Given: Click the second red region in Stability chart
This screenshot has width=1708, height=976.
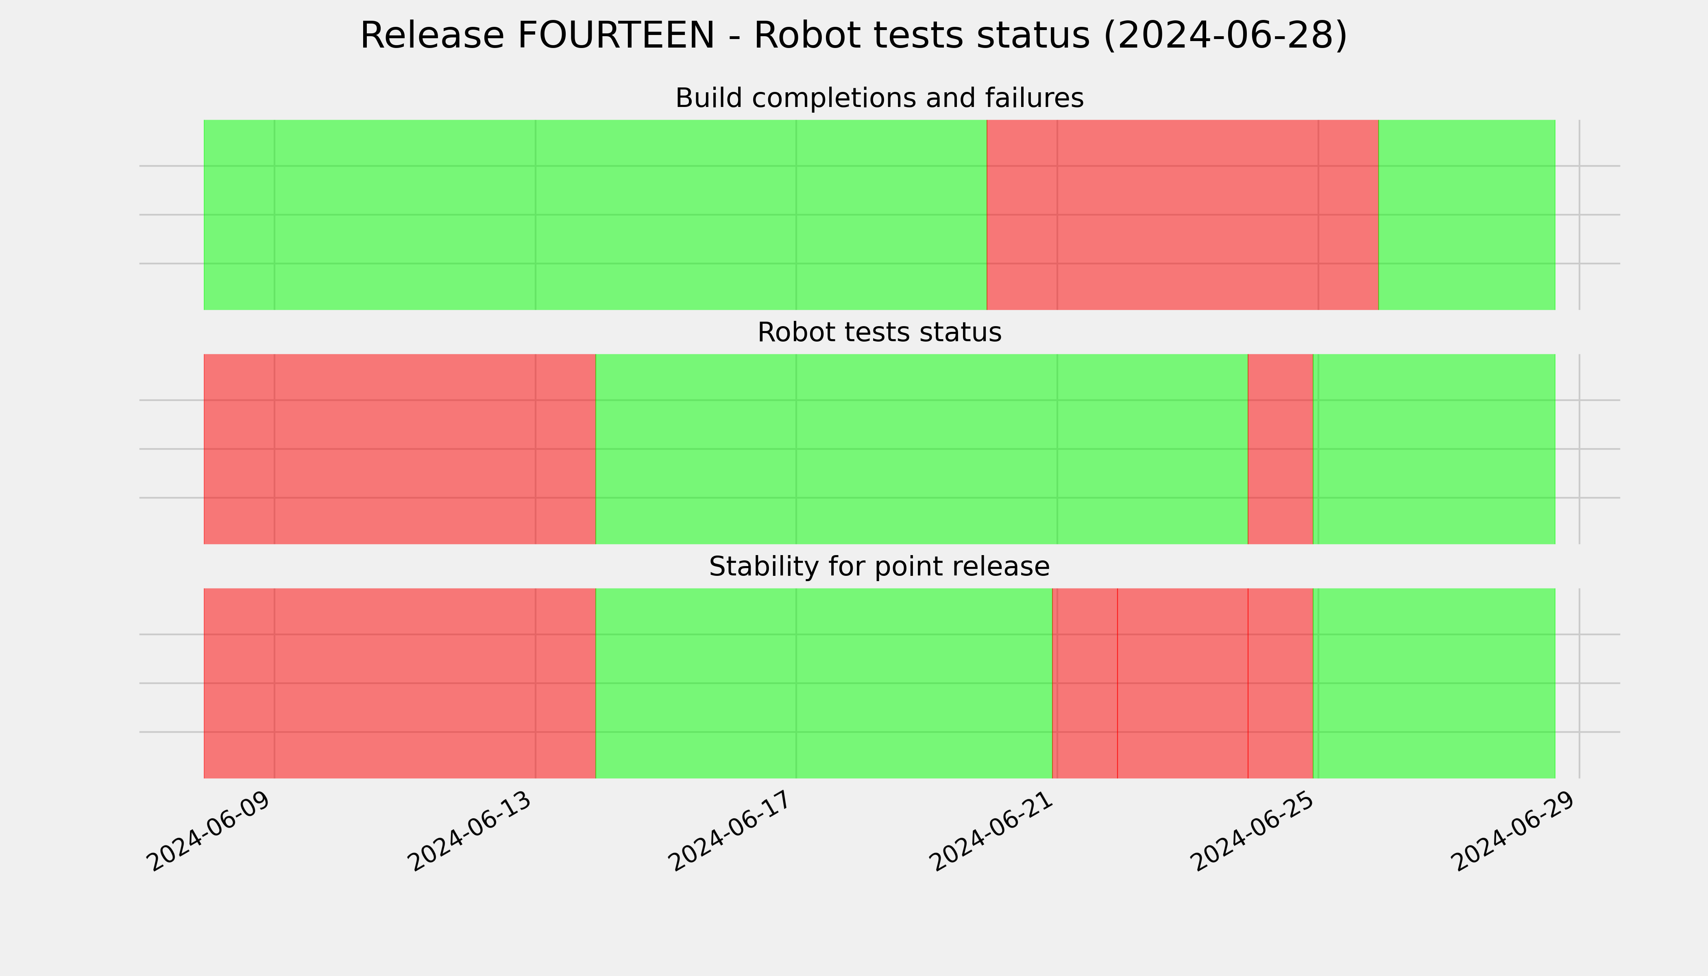Looking at the screenshot, I should coord(1183,683).
